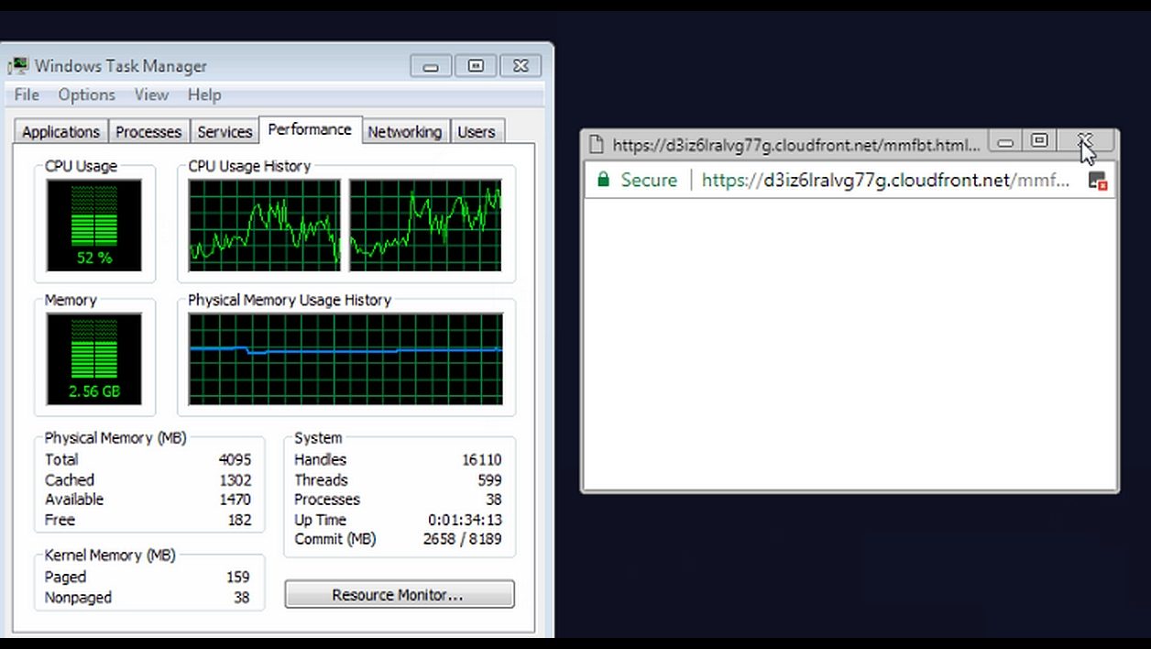This screenshot has height=649, width=1151.
Task: Minimize the Windows Task Manager window
Action: point(431,66)
